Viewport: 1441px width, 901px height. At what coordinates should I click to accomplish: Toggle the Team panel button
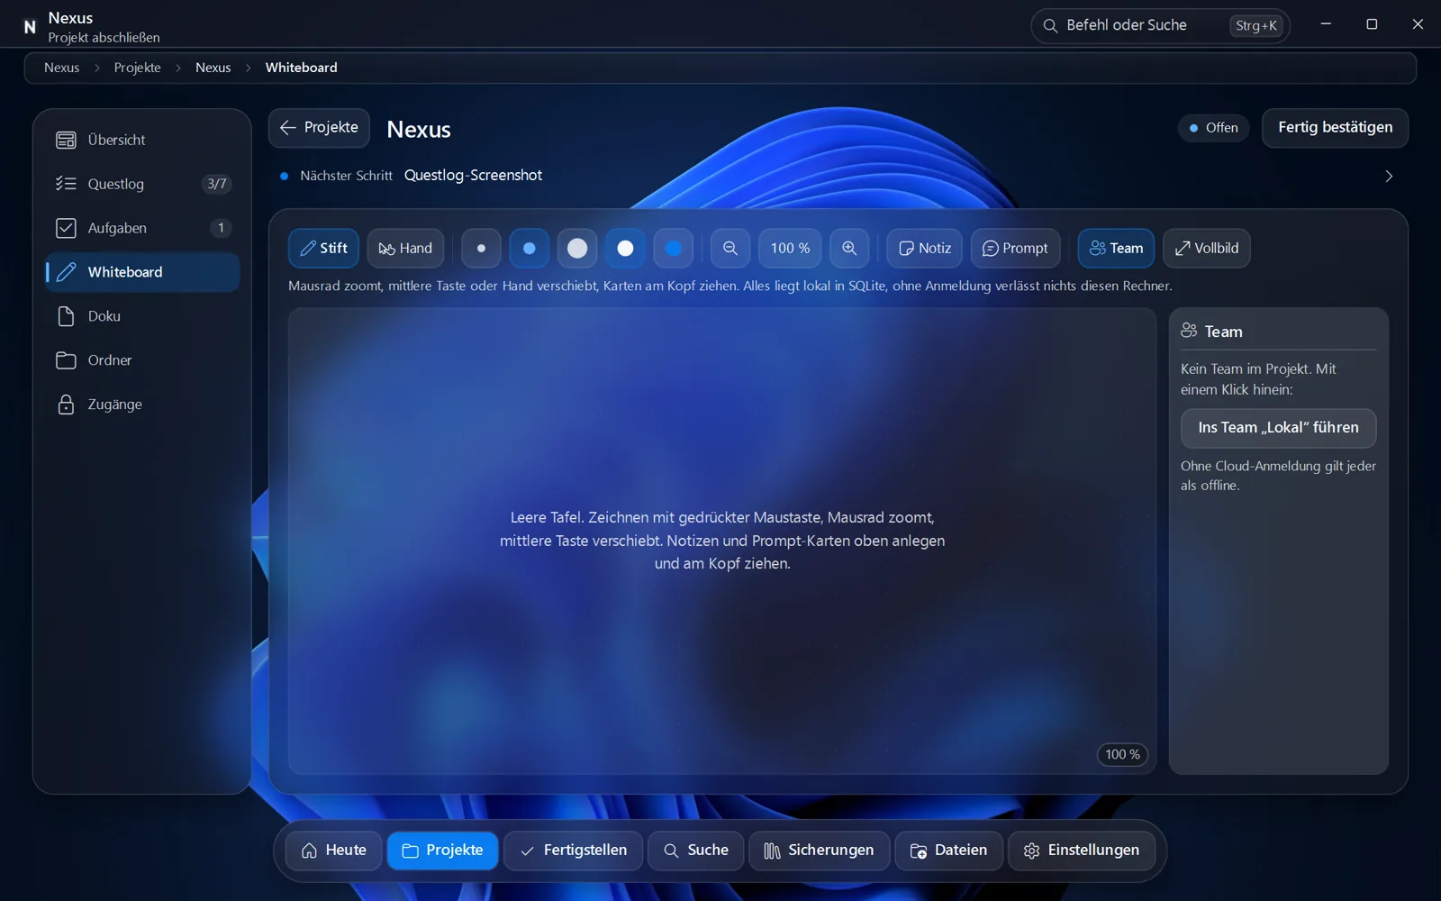pyautogui.click(x=1116, y=249)
